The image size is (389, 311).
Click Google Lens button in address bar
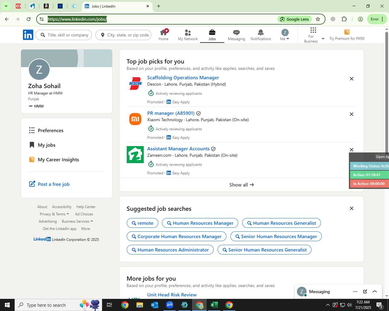294,19
